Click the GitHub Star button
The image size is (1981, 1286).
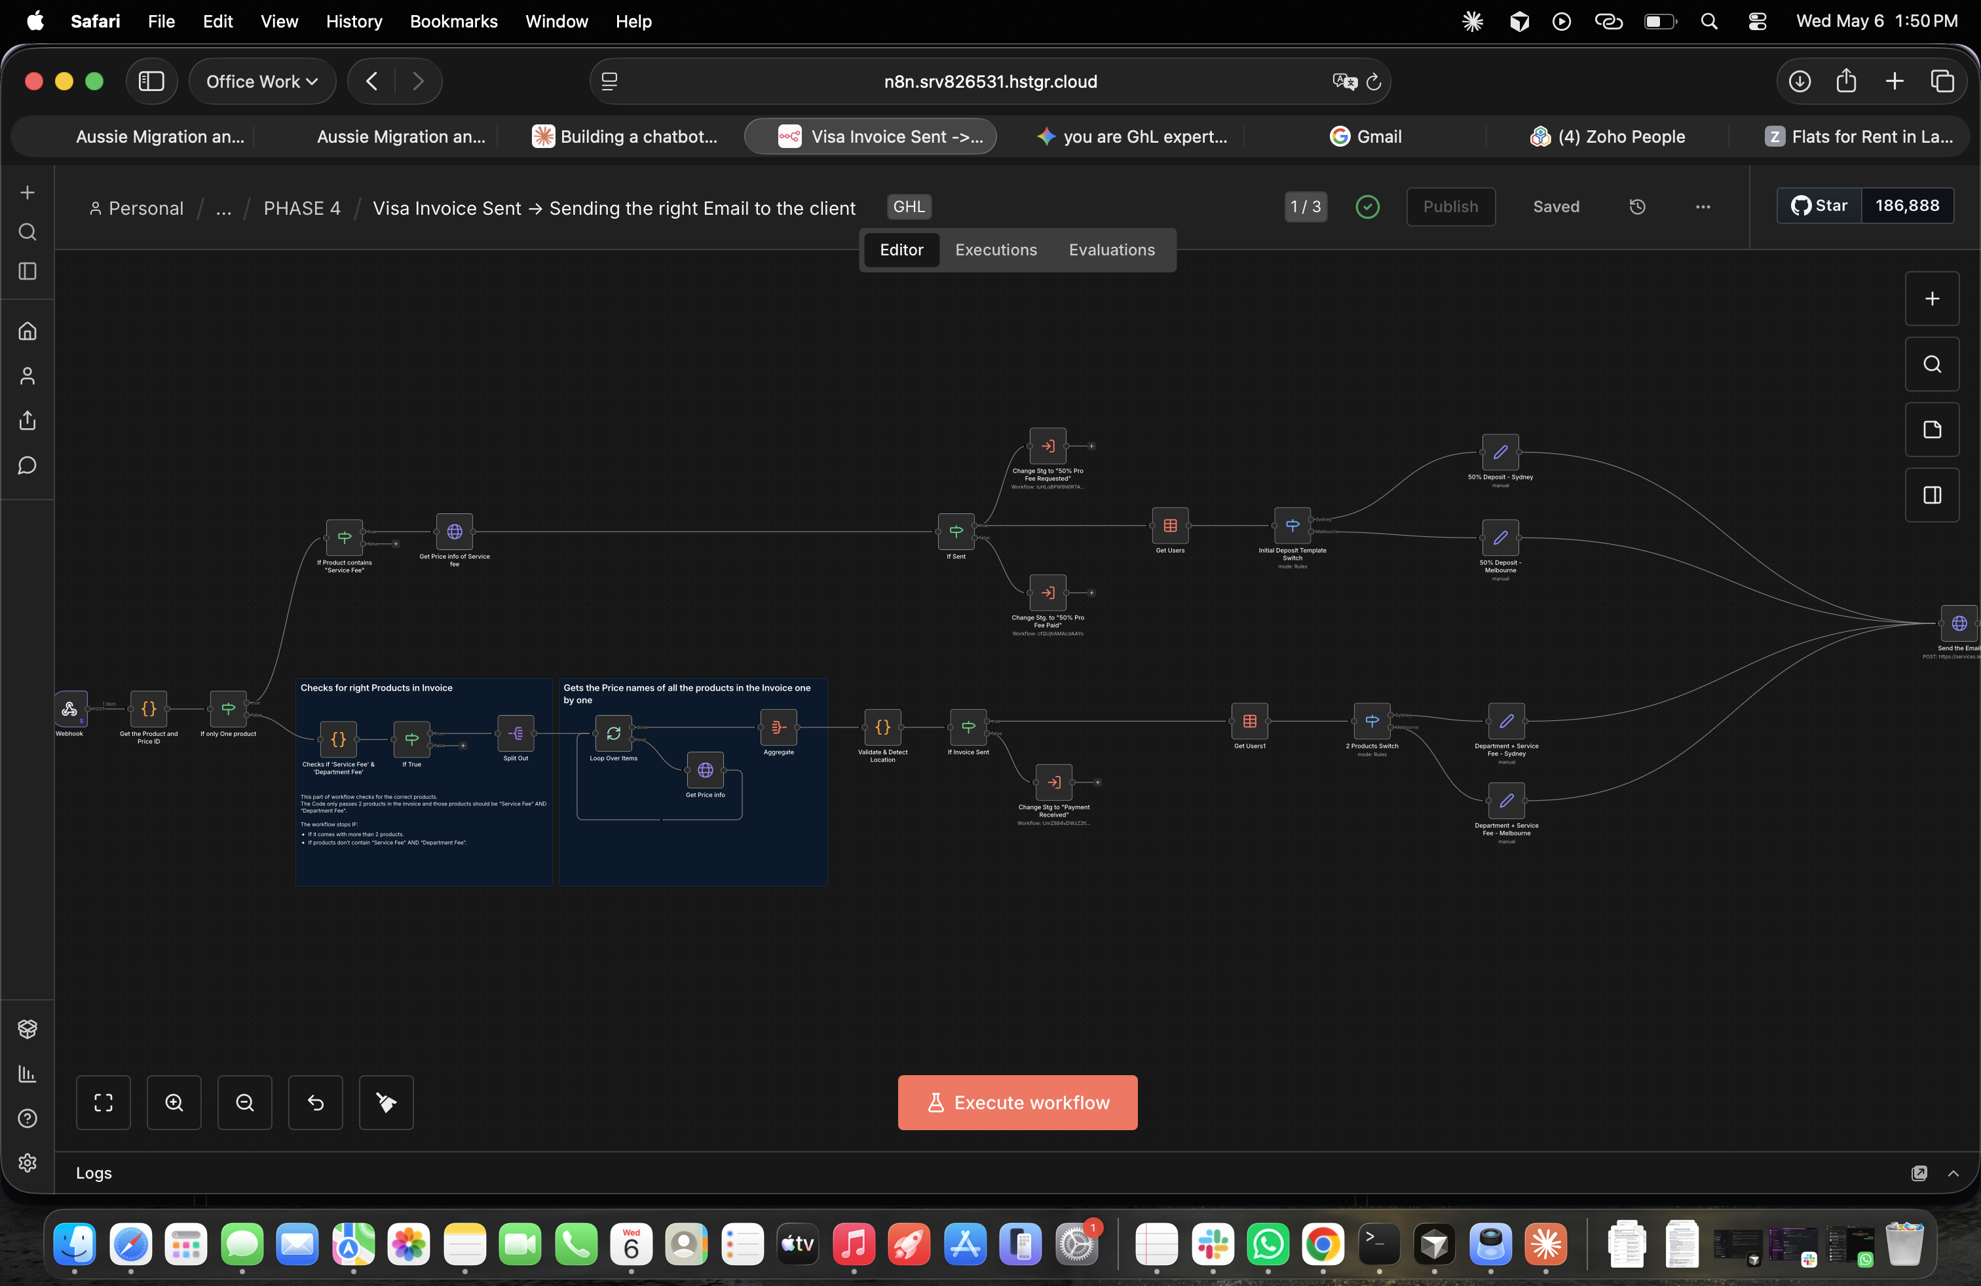pyautogui.click(x=1820, y=206)
